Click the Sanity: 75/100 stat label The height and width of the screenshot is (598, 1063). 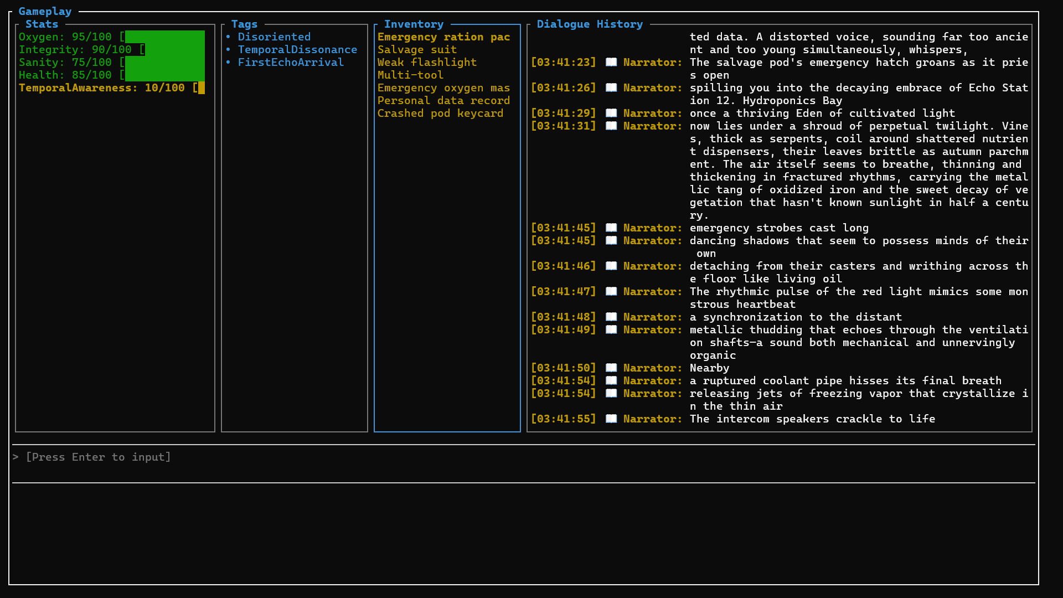[65, 62]
